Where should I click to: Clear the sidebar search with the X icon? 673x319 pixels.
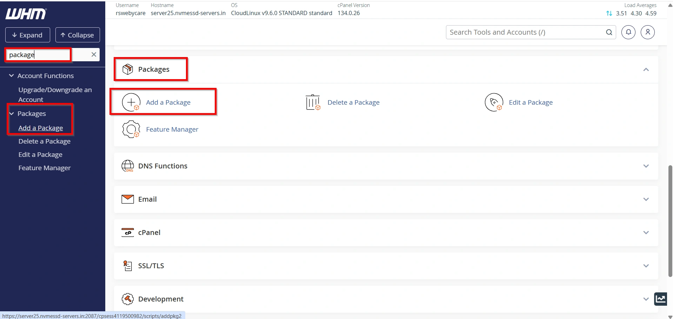[x=94, y=55]
